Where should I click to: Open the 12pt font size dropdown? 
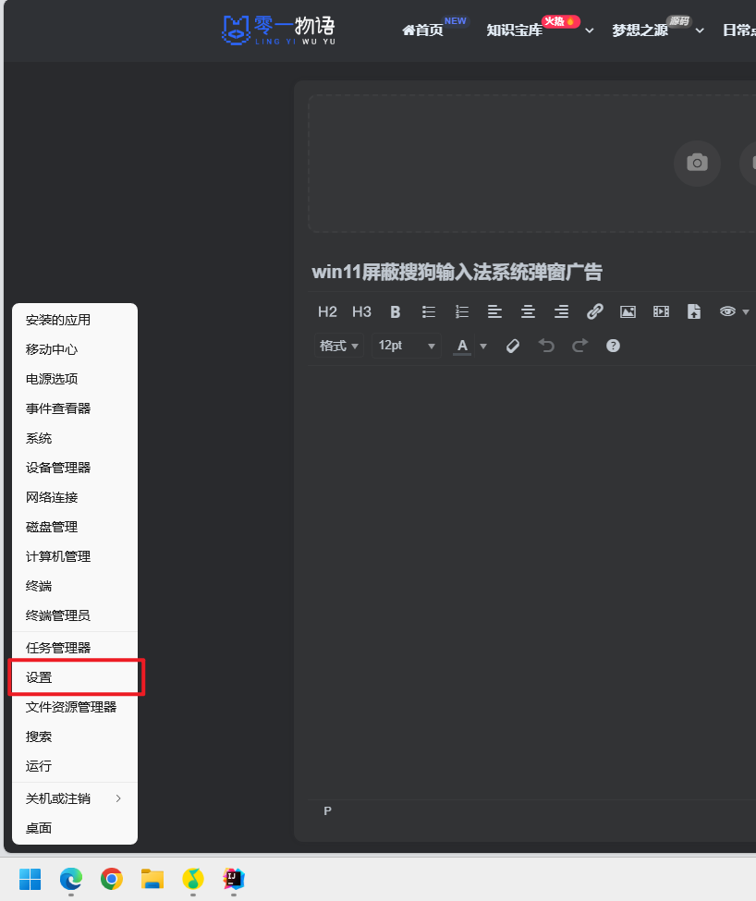407,346
